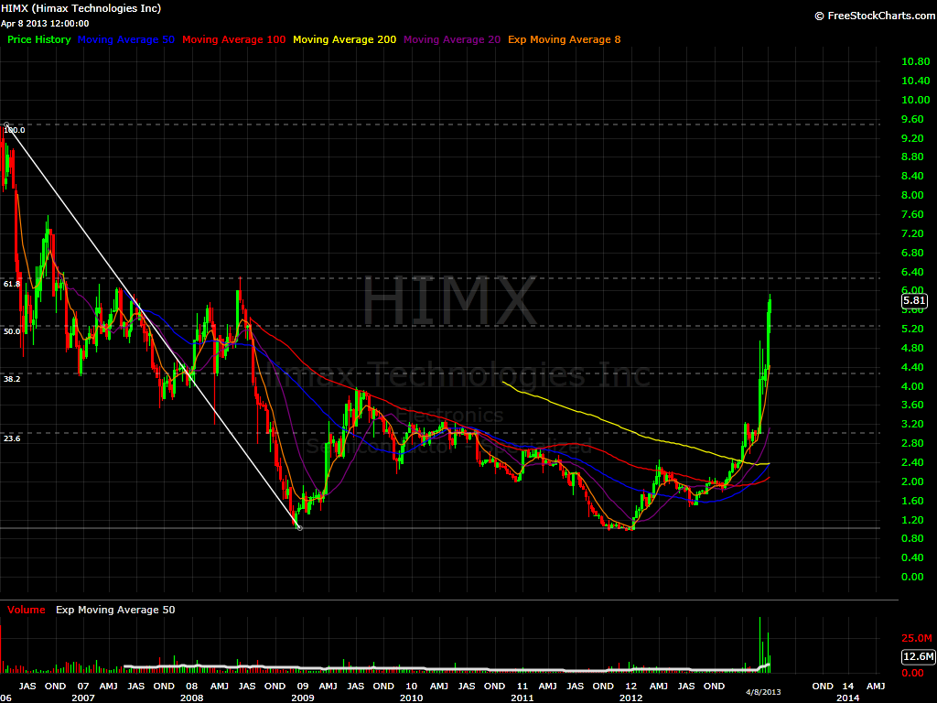Click the red Volume label

[27, 610]
